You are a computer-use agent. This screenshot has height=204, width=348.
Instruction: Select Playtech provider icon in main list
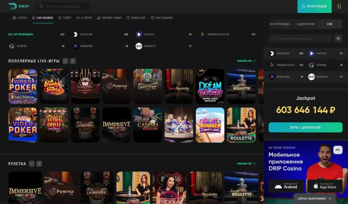click(x=139, y=34)
